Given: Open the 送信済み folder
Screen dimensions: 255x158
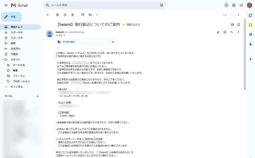Looking at the screenshot, I should point(16,49).
